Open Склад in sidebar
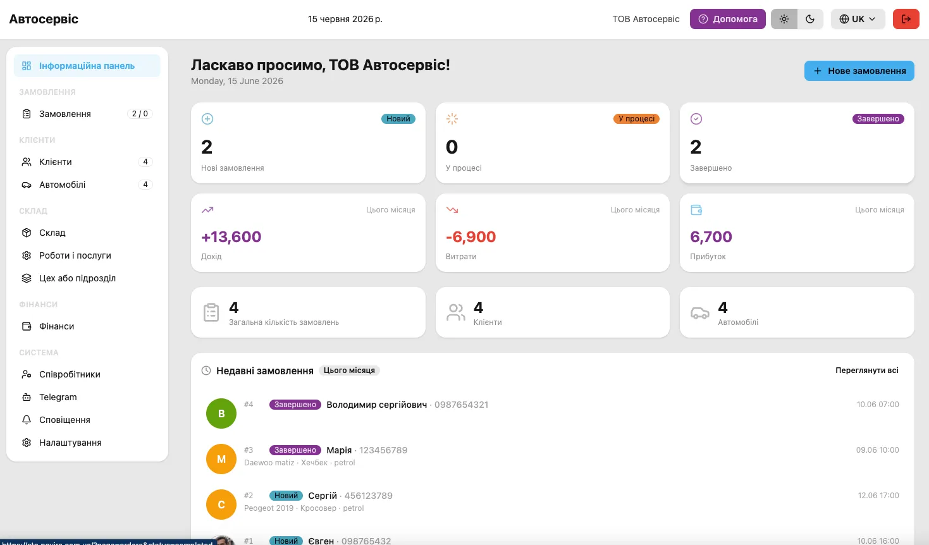The width and height of the screenshot is (929, 545). (x=87, y=233)
